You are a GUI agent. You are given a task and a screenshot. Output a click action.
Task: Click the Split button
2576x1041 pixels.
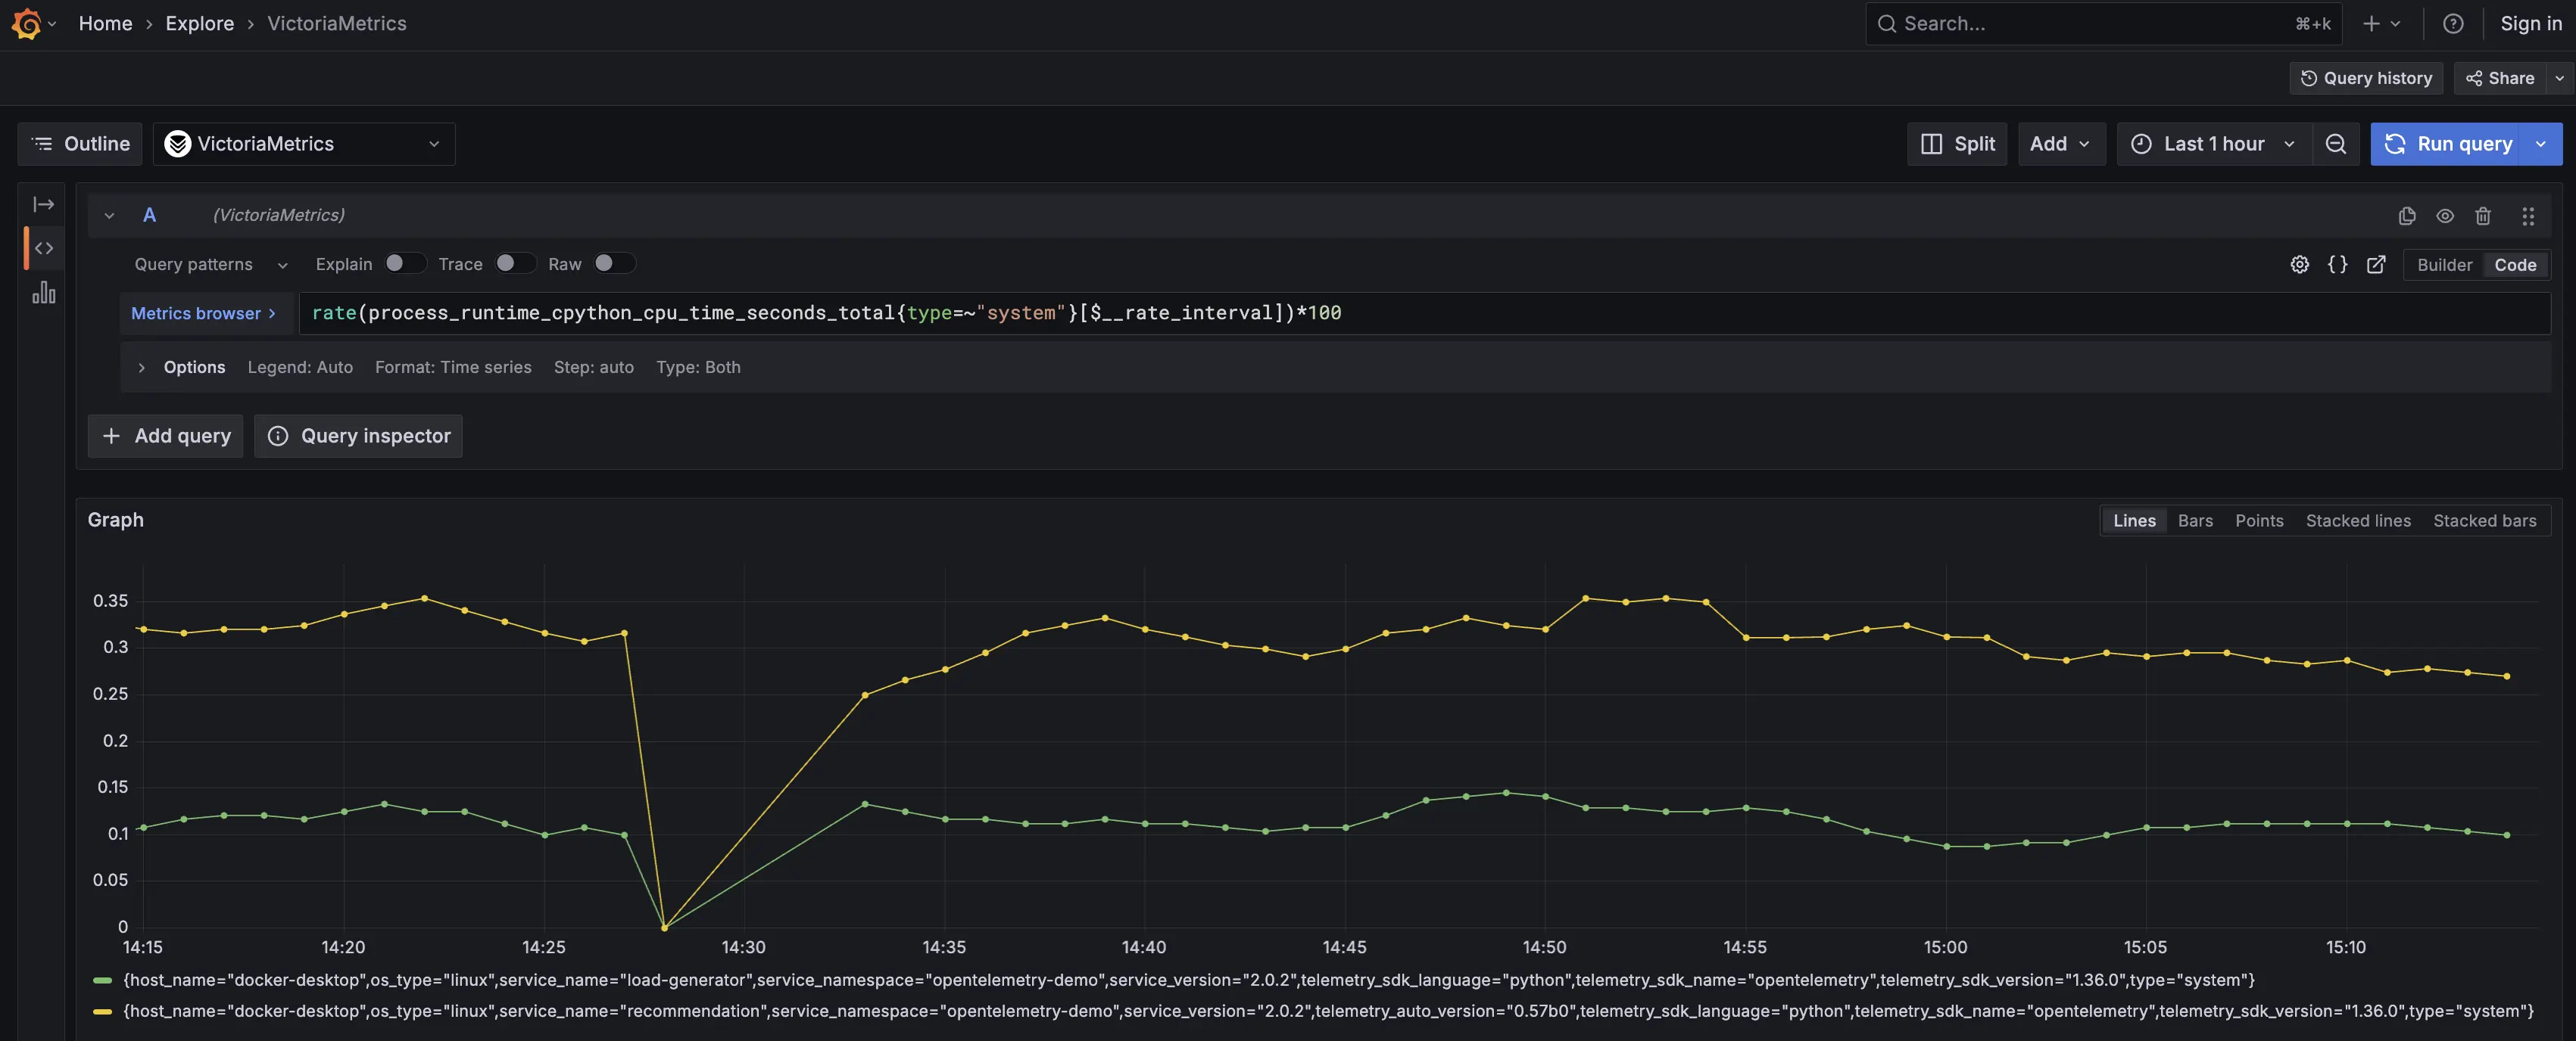[x=1956, y=144]
